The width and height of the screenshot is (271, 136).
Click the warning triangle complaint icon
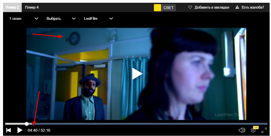(x=237, y=7)
